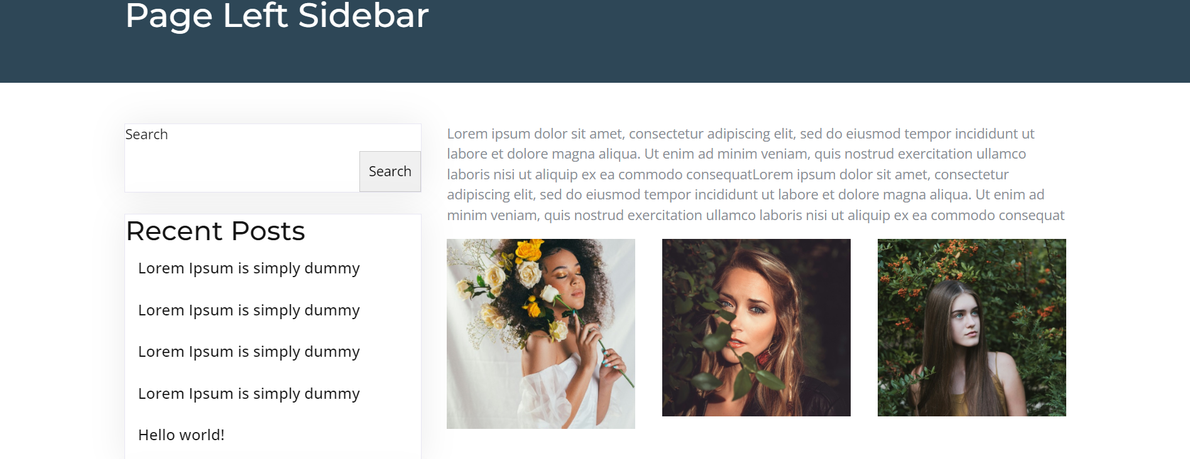This screenshot has width=1190, height=459.
Task: Click the Recent Posts widget heading
Action: tap(216, 231)
